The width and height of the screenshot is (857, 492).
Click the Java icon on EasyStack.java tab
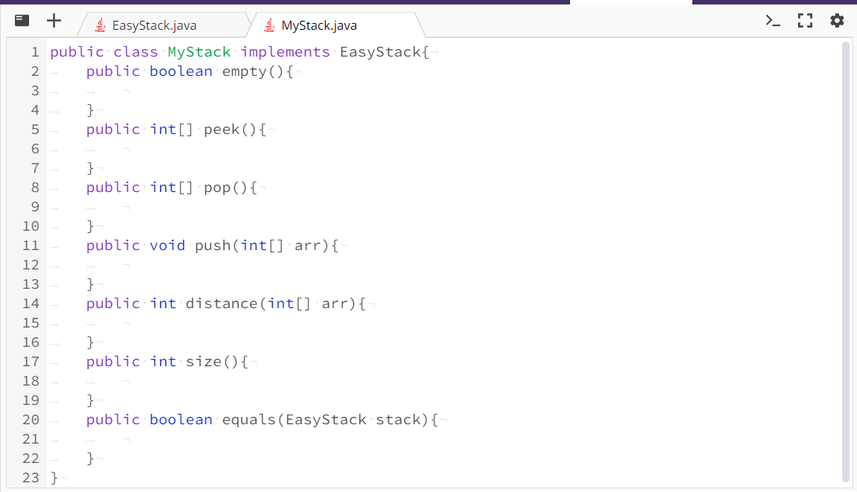pyautogui.click(x=99, y=25)
